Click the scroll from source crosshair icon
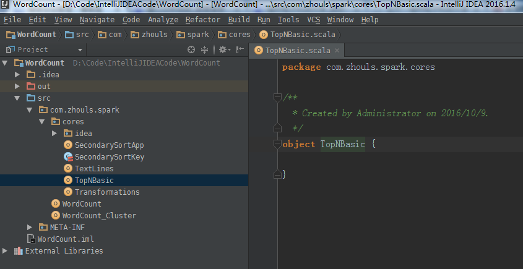 [191, 49]
